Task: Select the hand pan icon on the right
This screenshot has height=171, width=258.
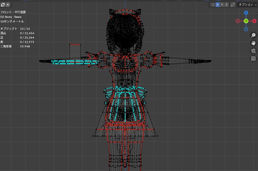Action: tap(253, 43)
